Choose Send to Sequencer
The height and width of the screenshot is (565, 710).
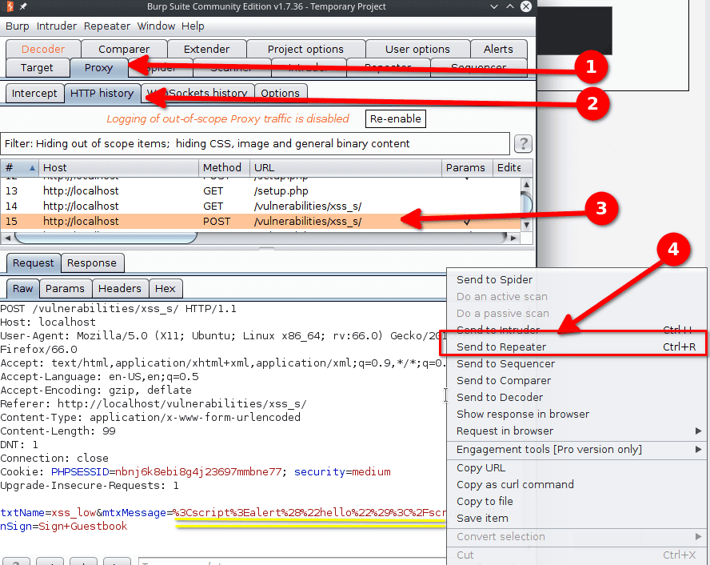click(x=576, y=364)
